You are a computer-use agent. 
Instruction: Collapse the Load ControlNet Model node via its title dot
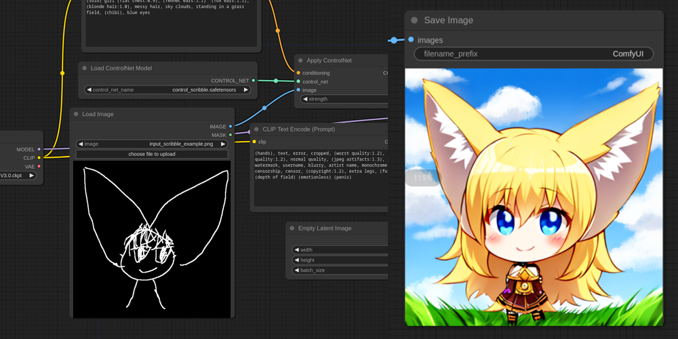point(84,68)
